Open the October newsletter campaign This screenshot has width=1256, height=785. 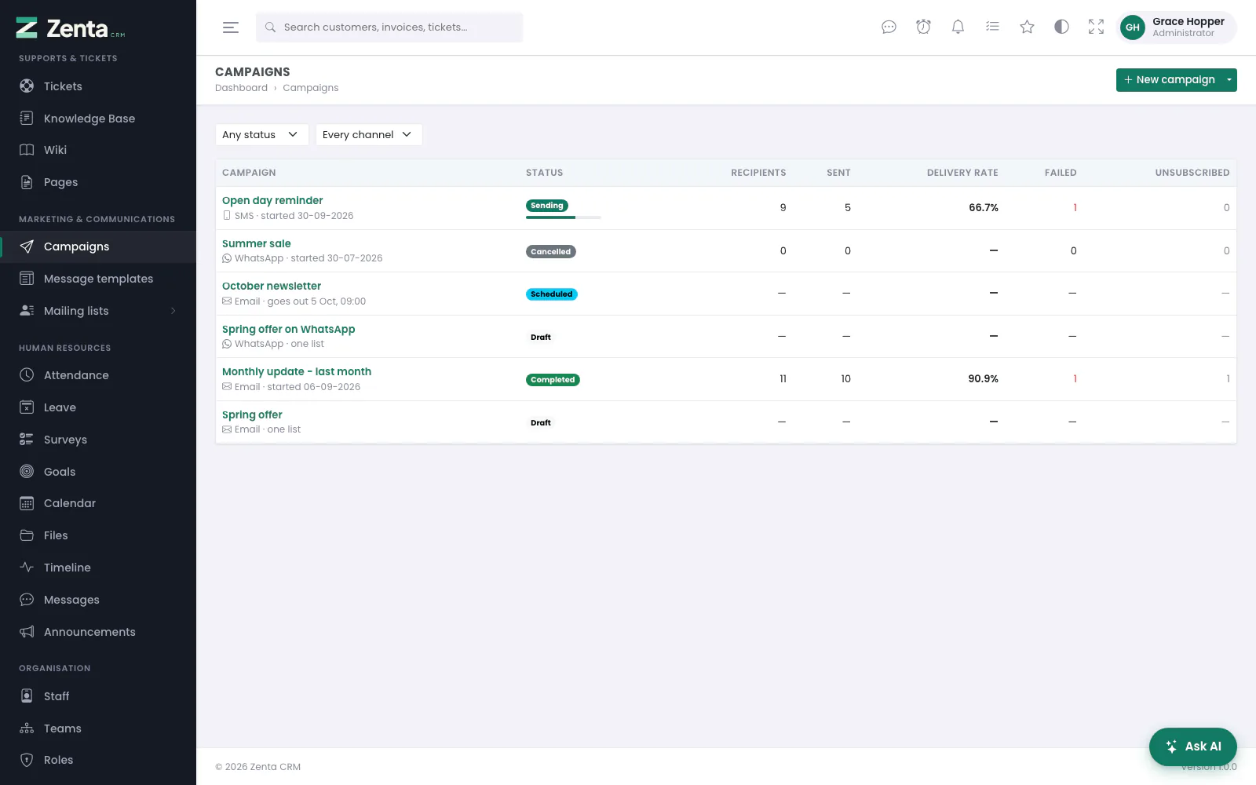click(x=272, y=287)
